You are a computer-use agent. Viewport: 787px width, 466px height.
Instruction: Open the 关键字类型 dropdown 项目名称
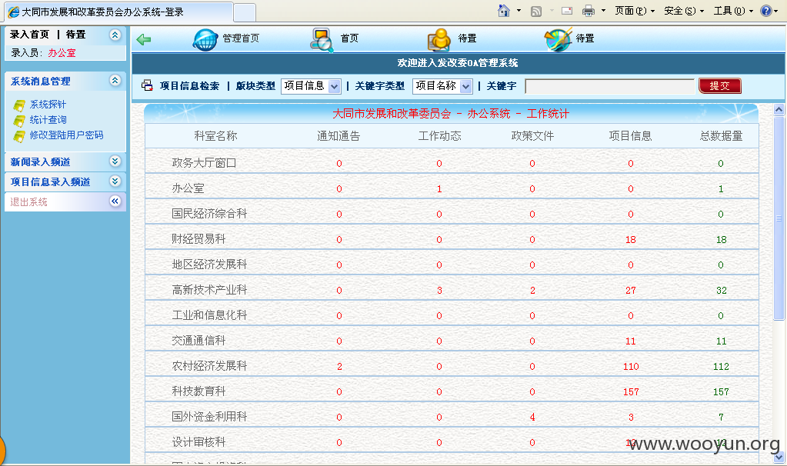442,86
